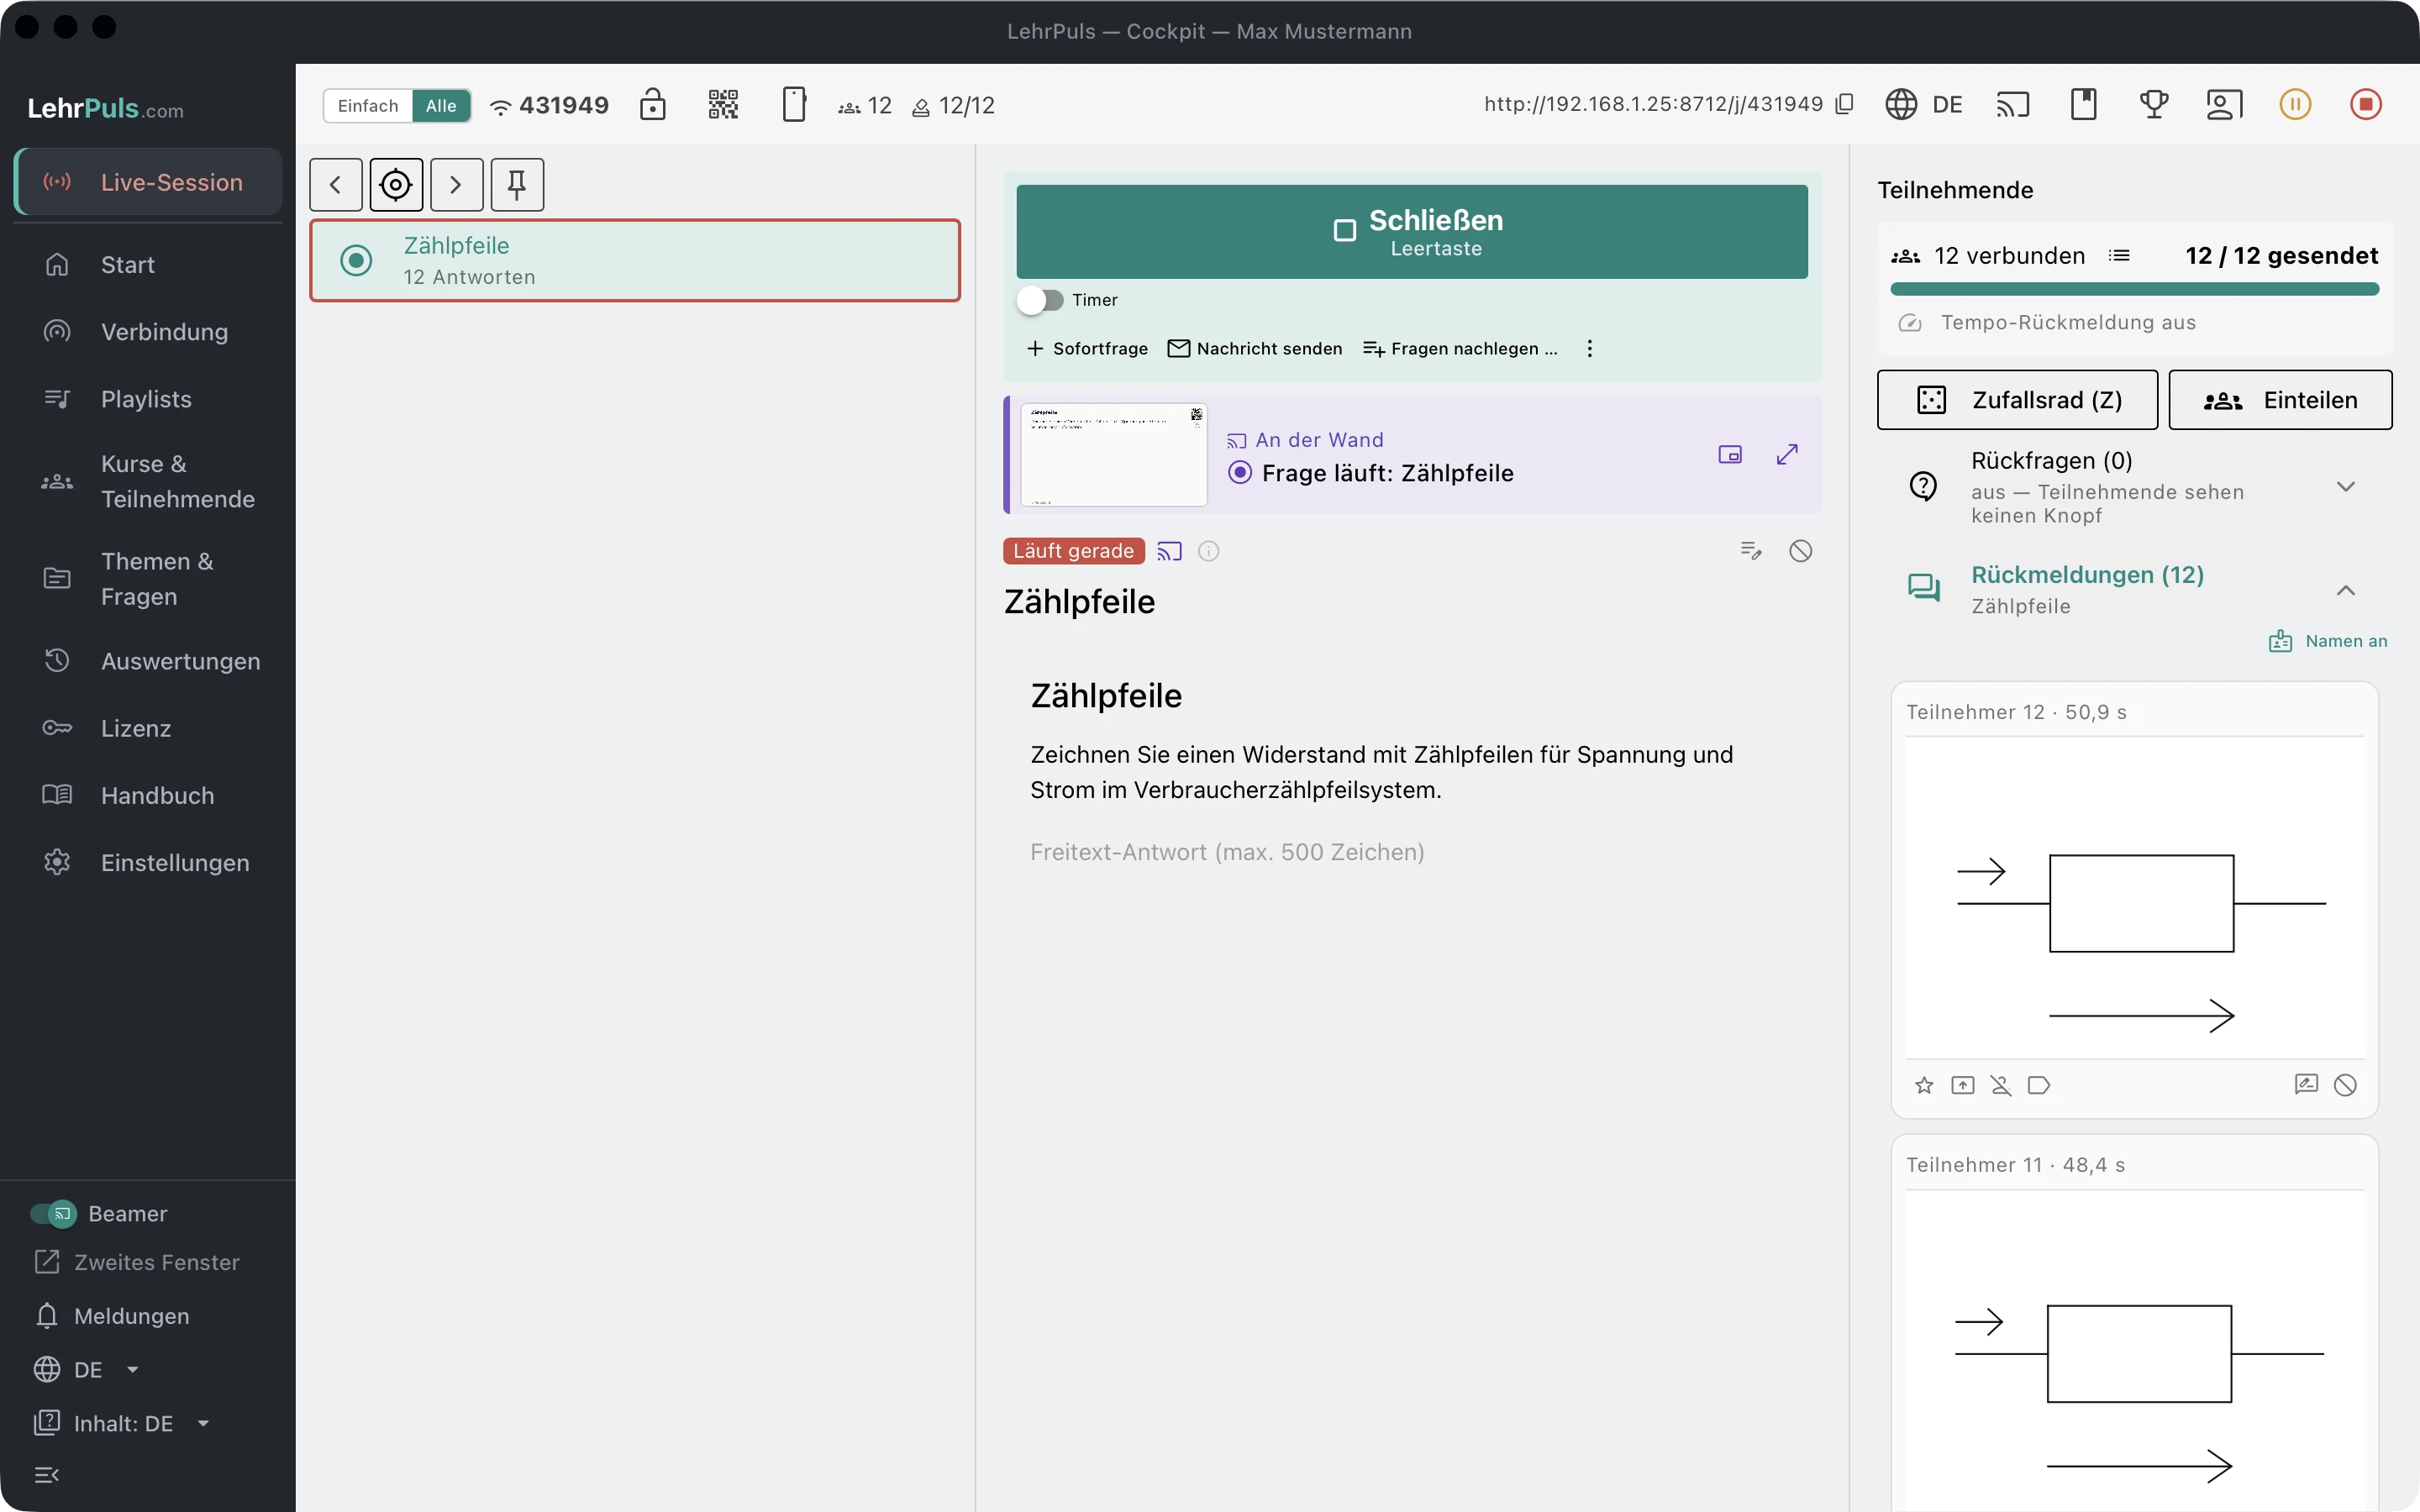Open the QR code display
Viewport: 2420px width, 1512px height.
coord(723,104)
